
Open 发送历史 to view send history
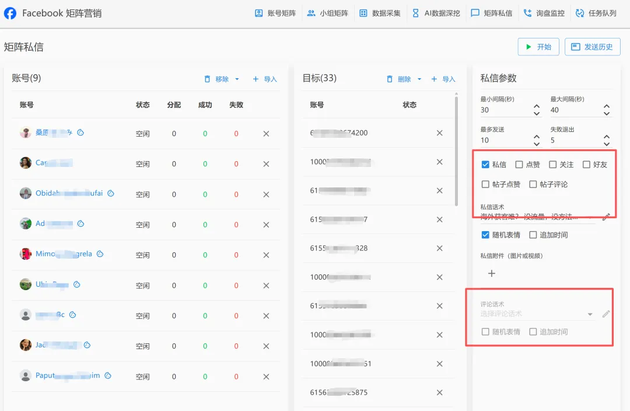(592, 47)
